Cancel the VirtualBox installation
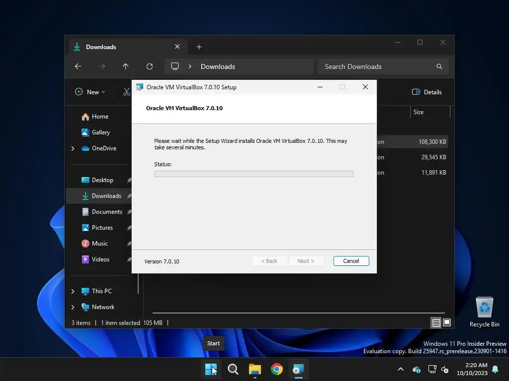509x381 pixels. point(351,261)
